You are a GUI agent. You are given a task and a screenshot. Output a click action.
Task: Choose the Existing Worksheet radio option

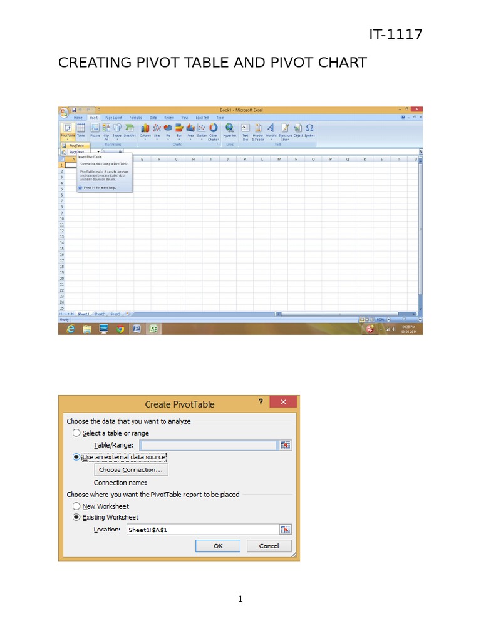tap(76, 517)
